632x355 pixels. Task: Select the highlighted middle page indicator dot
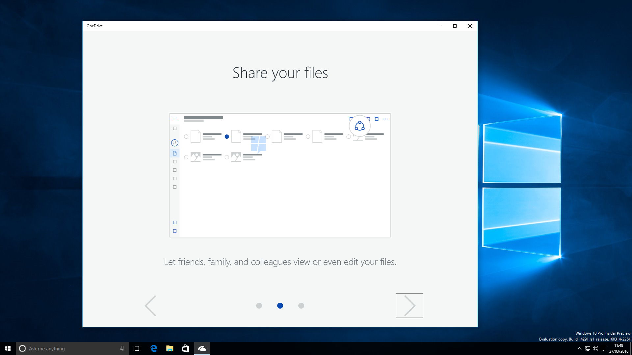(x=280, y=306)
